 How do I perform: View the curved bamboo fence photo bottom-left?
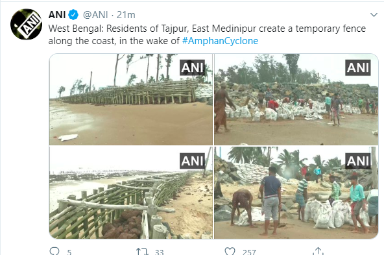click(x=131, y=193)
